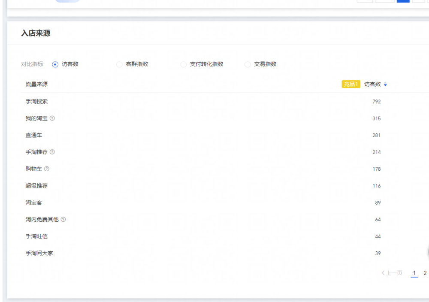The width and height of the screenshot is (429, 302).
Task: Click the visitor value 64
Action: pyautogui.click(x=378, y=220)
